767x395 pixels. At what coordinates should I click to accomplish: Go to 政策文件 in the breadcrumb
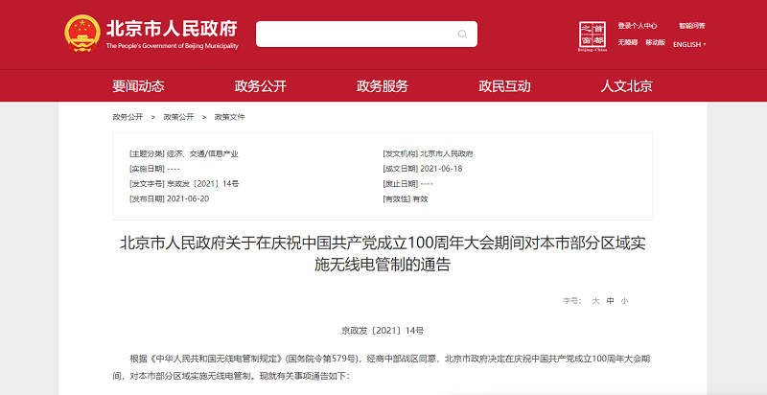(x=229, y=117)
